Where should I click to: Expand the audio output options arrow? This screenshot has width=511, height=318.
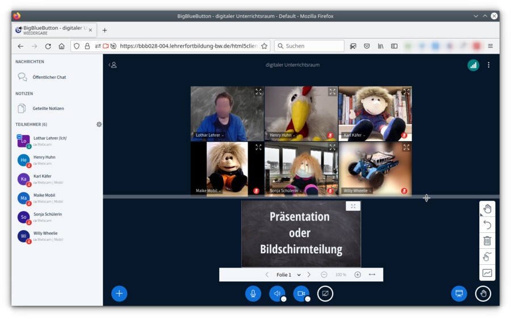click(x=283, y=299)
